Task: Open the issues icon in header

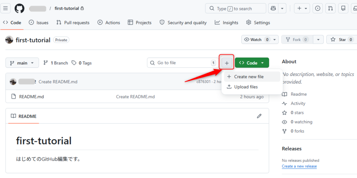Action: coord(317,8)
